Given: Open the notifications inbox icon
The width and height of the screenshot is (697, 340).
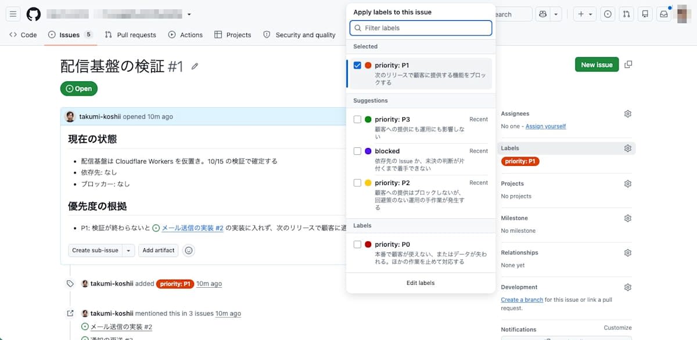Looking at the screenshot, I should click(x=663, y=14).
